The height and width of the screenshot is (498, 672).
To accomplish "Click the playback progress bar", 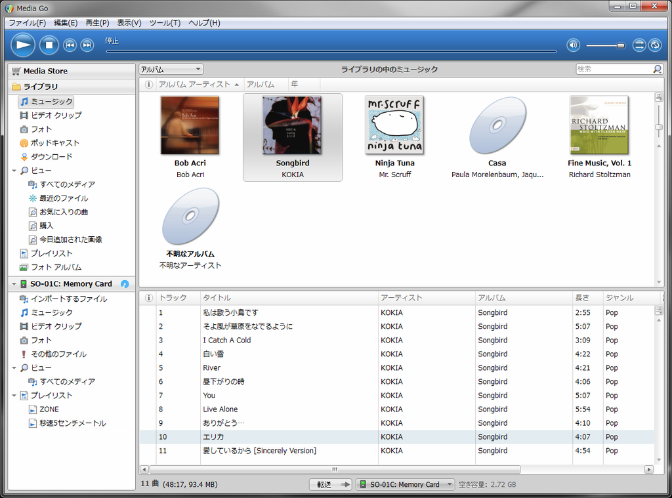I will [x=331, y=51].
